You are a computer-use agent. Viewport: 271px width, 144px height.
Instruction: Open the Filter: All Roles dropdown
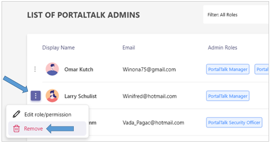tap(236, 15)
